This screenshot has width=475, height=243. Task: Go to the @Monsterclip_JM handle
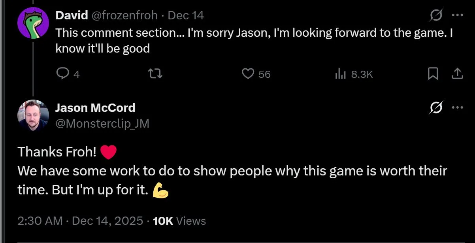tap(102, 124)
